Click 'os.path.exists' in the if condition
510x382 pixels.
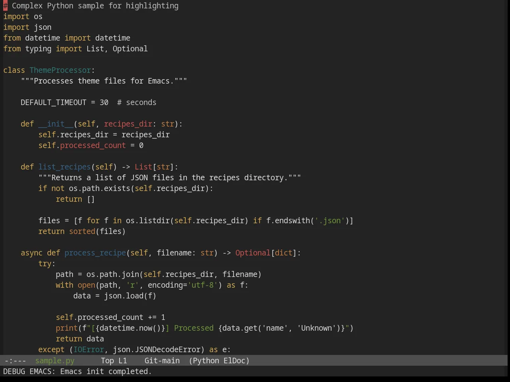click(x=100, y=188)
